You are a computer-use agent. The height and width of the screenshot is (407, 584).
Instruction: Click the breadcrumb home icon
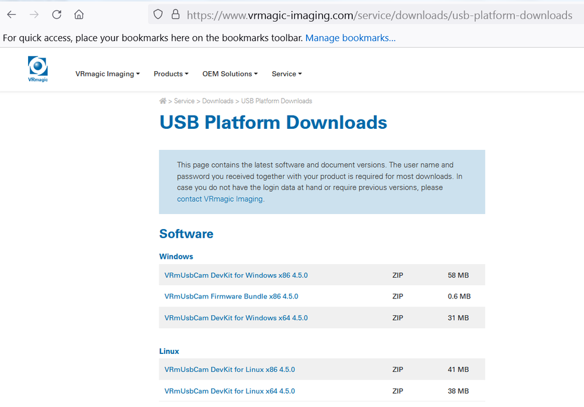(x=163, y=101)
